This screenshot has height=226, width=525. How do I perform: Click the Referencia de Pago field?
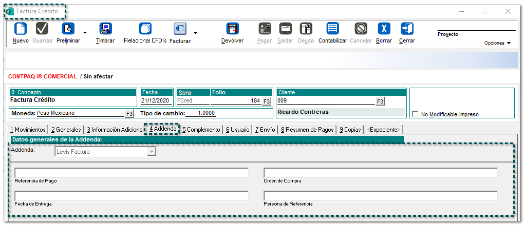click(x=132, y=173)
